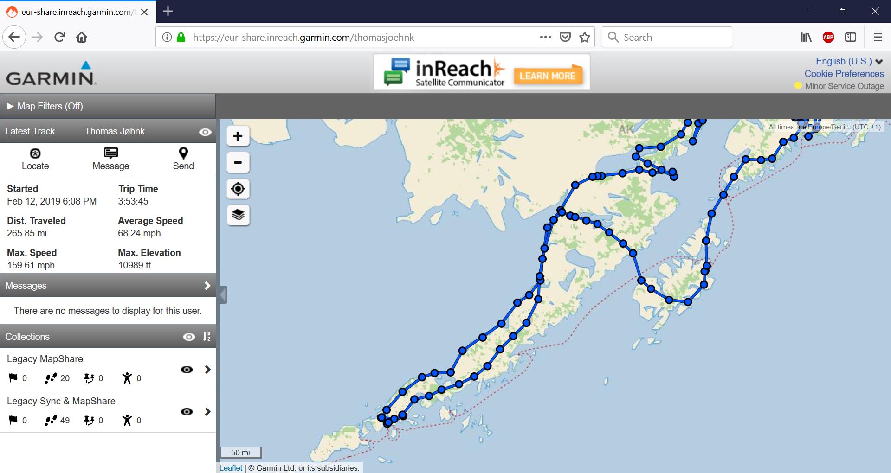
Task: Collapse the side panel with divider handle
Action: pyautogui.click(x=223, y=294)
